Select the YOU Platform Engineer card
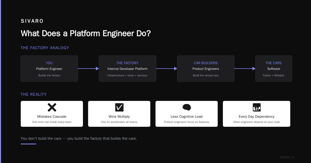311x163 pixels. pyautogui.click(x=49, y=69)
